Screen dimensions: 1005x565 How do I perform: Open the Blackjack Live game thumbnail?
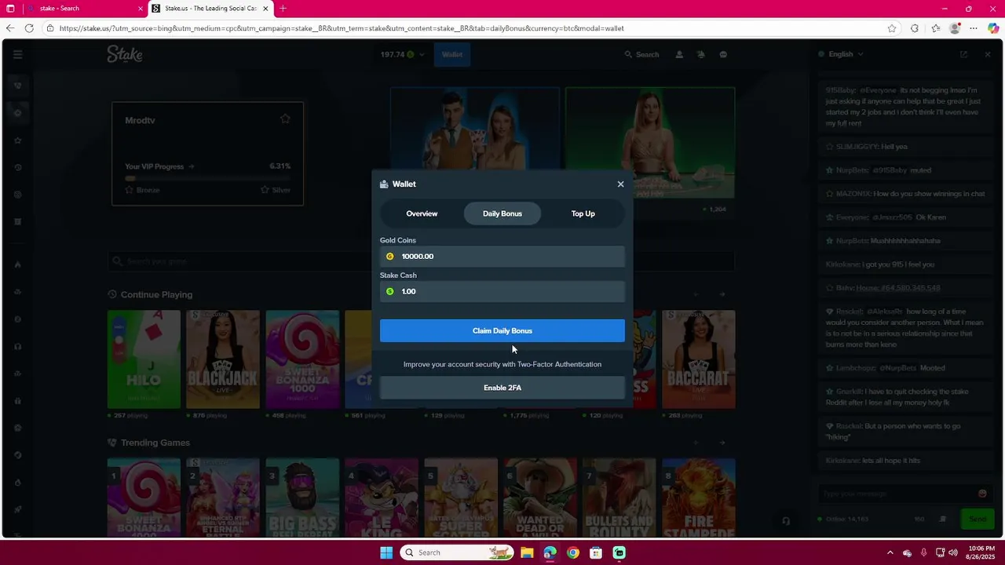click(223, 359)
